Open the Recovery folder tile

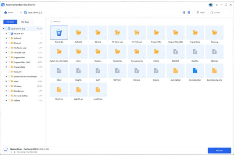coord(214,33)
